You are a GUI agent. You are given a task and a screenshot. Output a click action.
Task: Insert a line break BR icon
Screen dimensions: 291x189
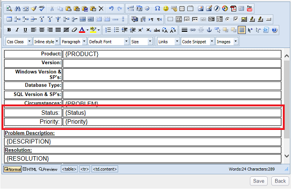tap(135, 19)
